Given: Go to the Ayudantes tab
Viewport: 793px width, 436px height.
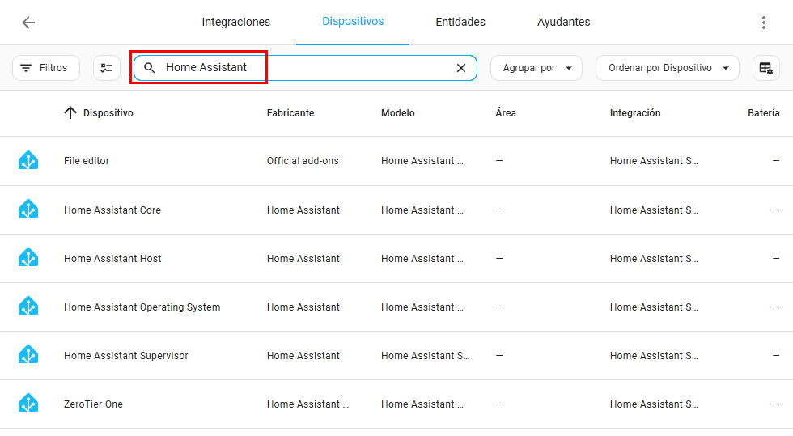Looking at the screenshot, I should pos(563,23).
